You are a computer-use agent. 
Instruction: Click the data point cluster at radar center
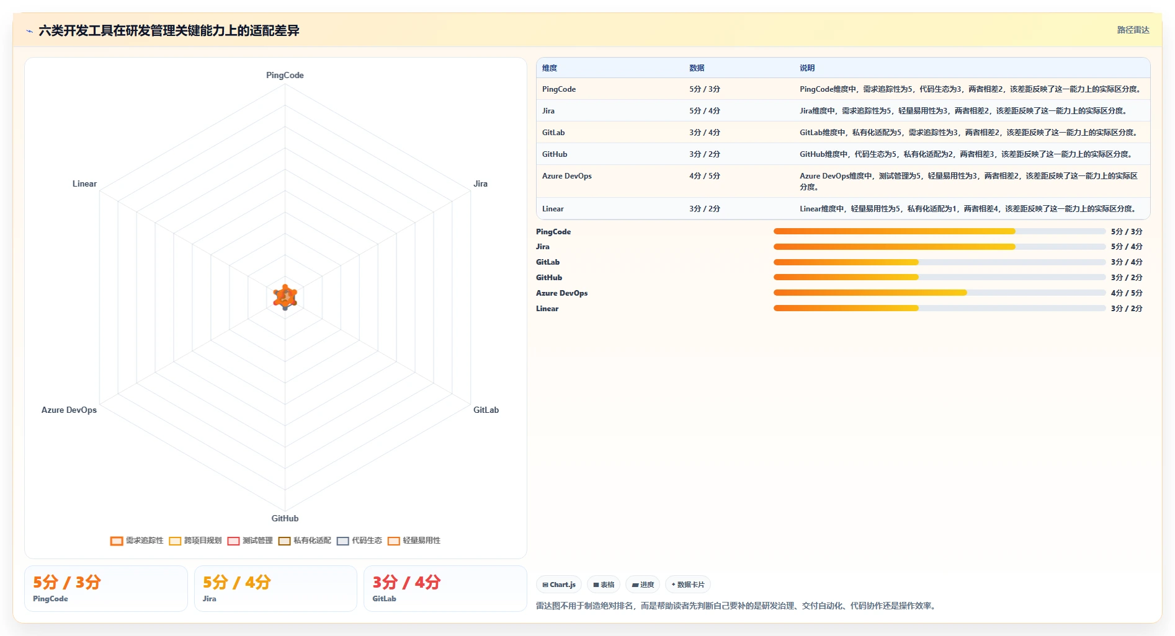point(285,297)
